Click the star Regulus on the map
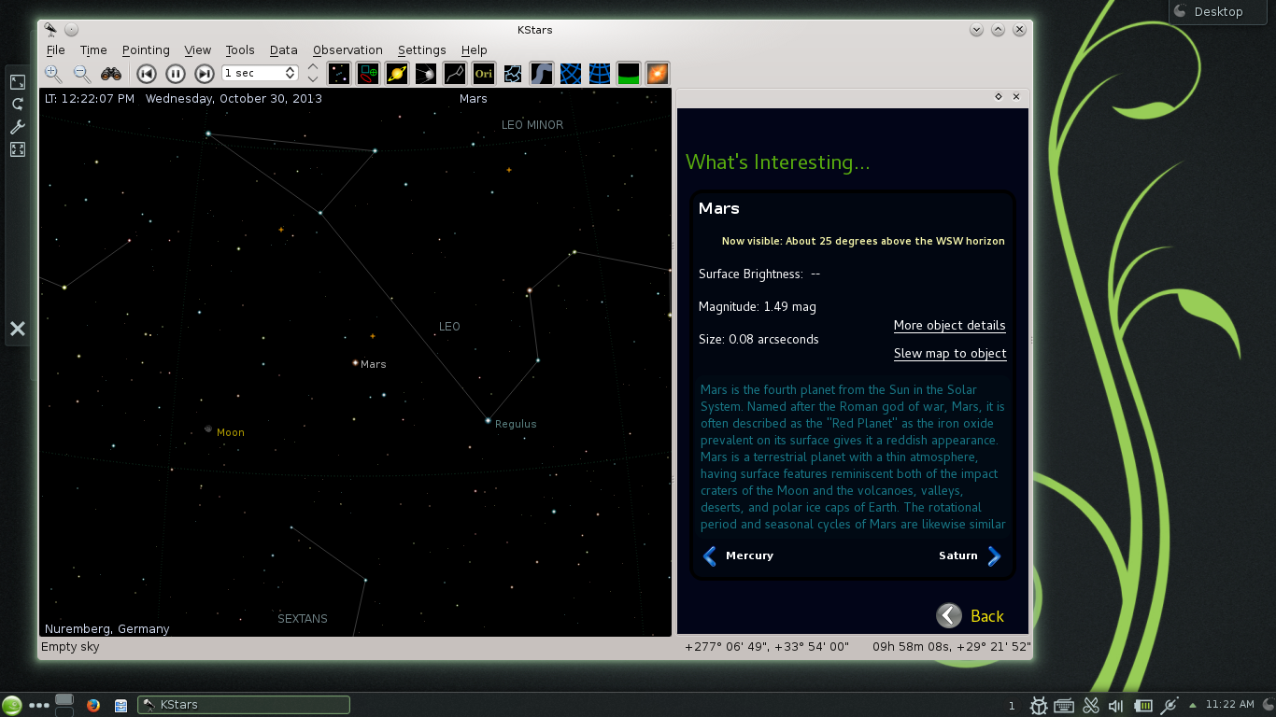The image size is (1276, 717). tap(488, 420)
